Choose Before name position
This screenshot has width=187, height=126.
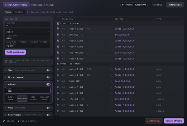pos(11,98)
